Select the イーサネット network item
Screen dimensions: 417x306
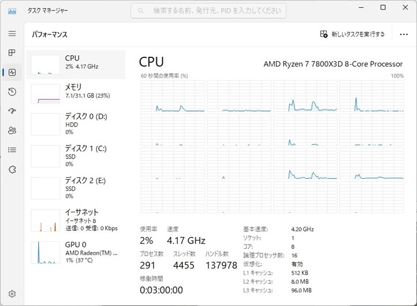[76, 220]
